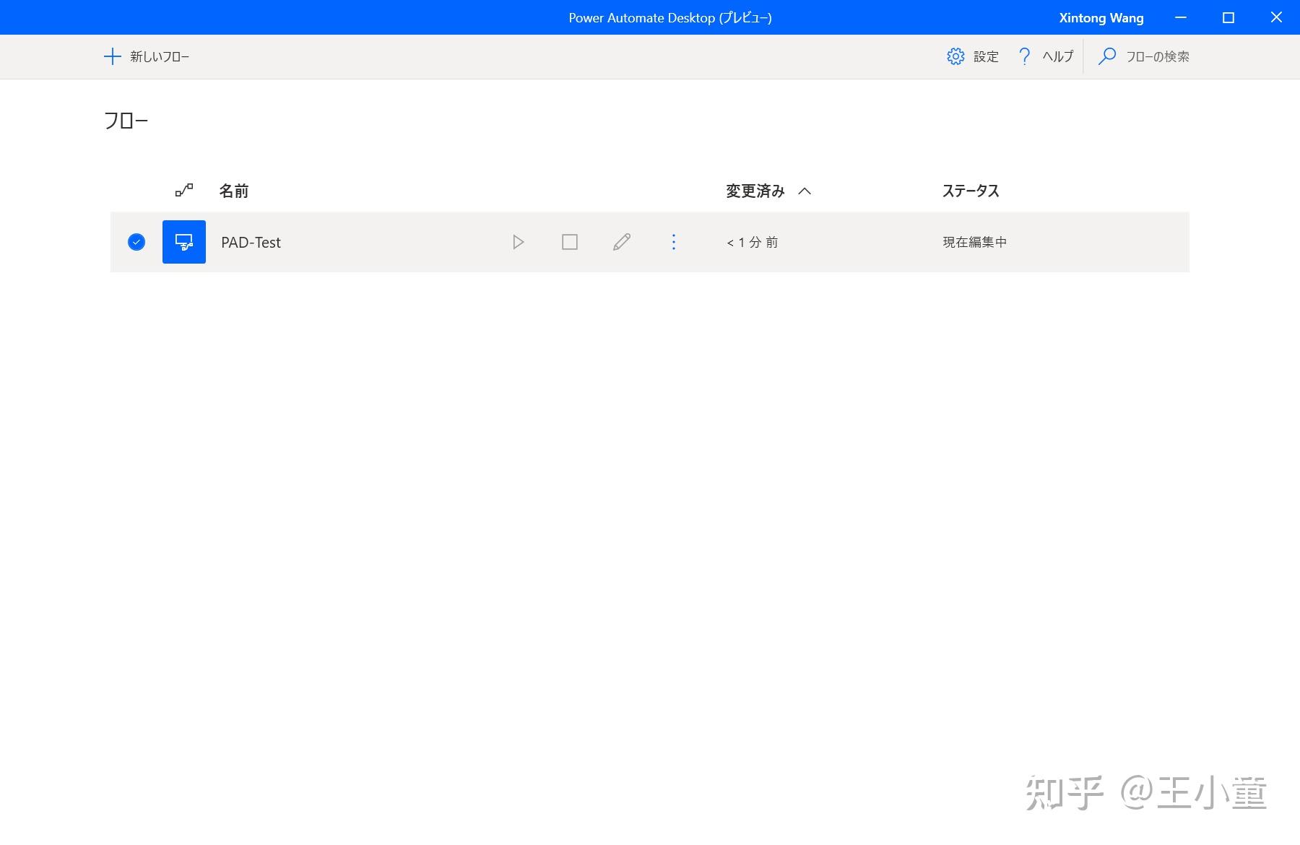Toggle selection of the PAD-Test flow
Screen dimensions: 1300x845
(136, 242)
